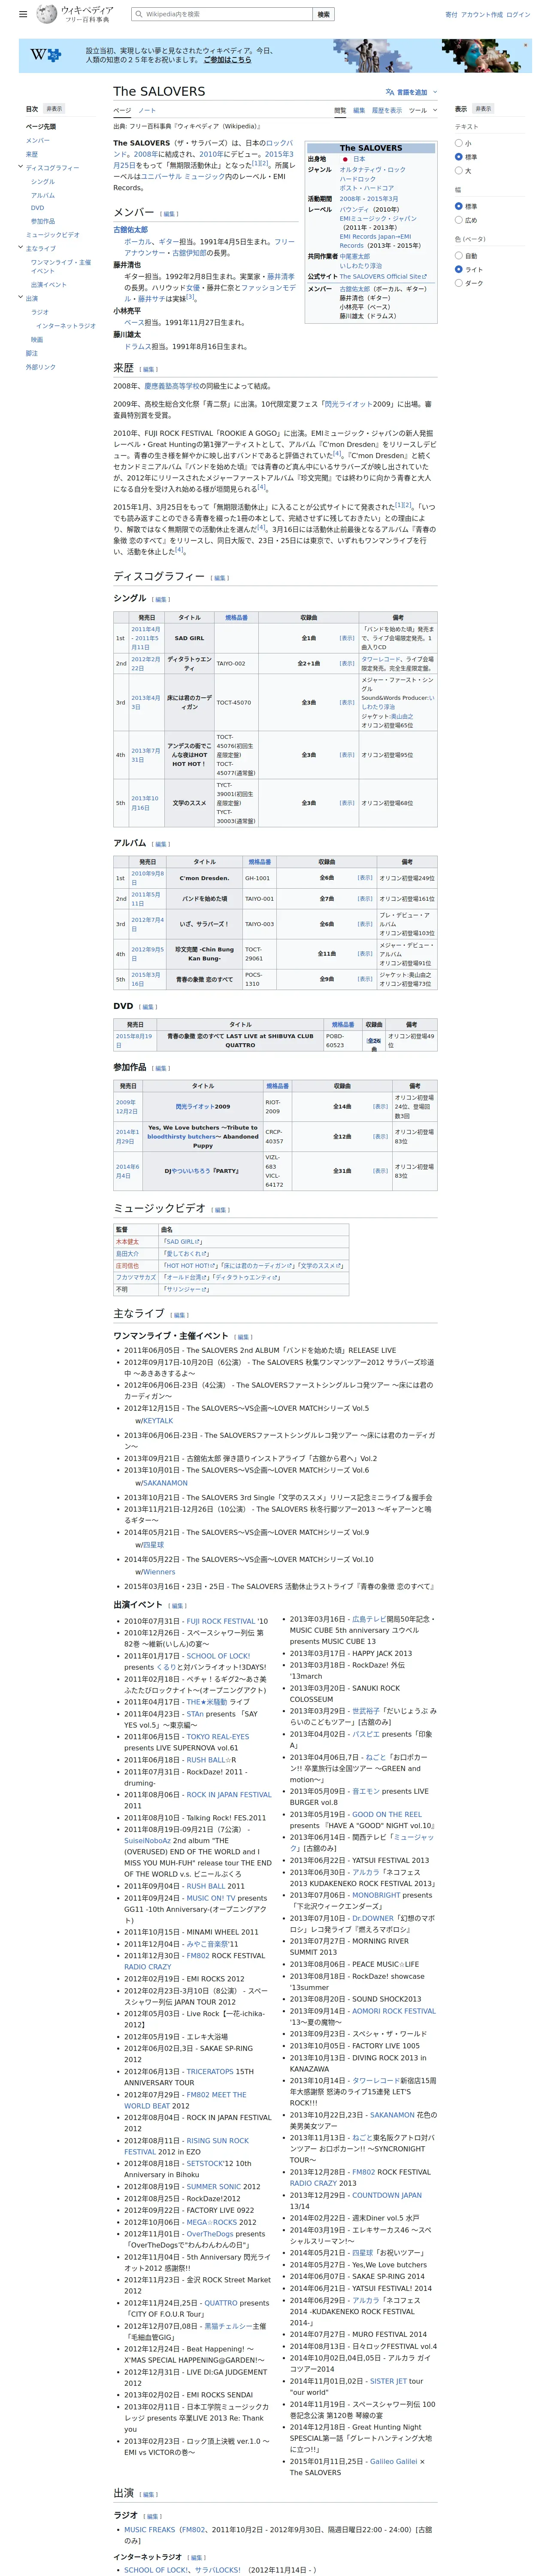Screen dimensions: 551x2576
Task: Edit the ミュージックビデオ section
Action: point(221,1210)
